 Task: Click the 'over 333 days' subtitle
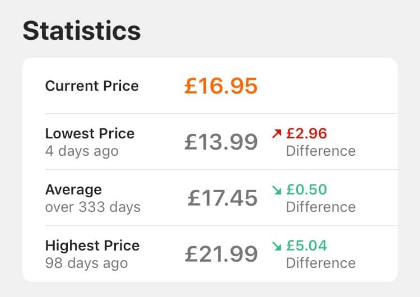(x=92, y=207)
